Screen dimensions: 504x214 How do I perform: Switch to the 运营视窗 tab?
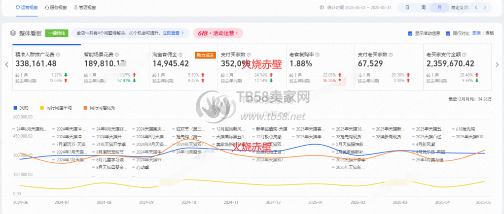[27, 7]
